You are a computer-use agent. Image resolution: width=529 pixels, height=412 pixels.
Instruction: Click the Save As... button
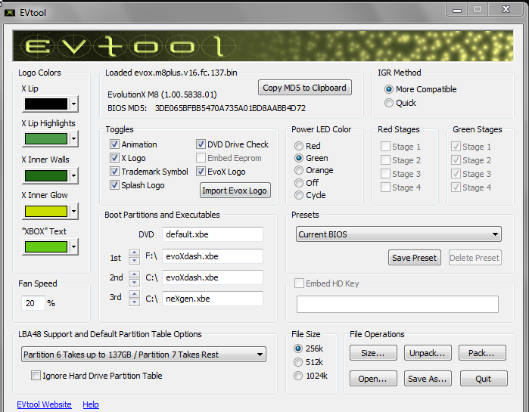coord(428,379)
